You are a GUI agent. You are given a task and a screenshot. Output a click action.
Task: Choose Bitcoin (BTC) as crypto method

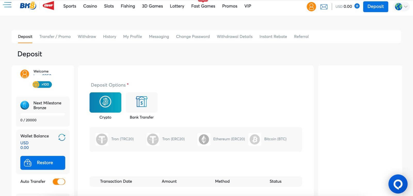pos(268,139)
